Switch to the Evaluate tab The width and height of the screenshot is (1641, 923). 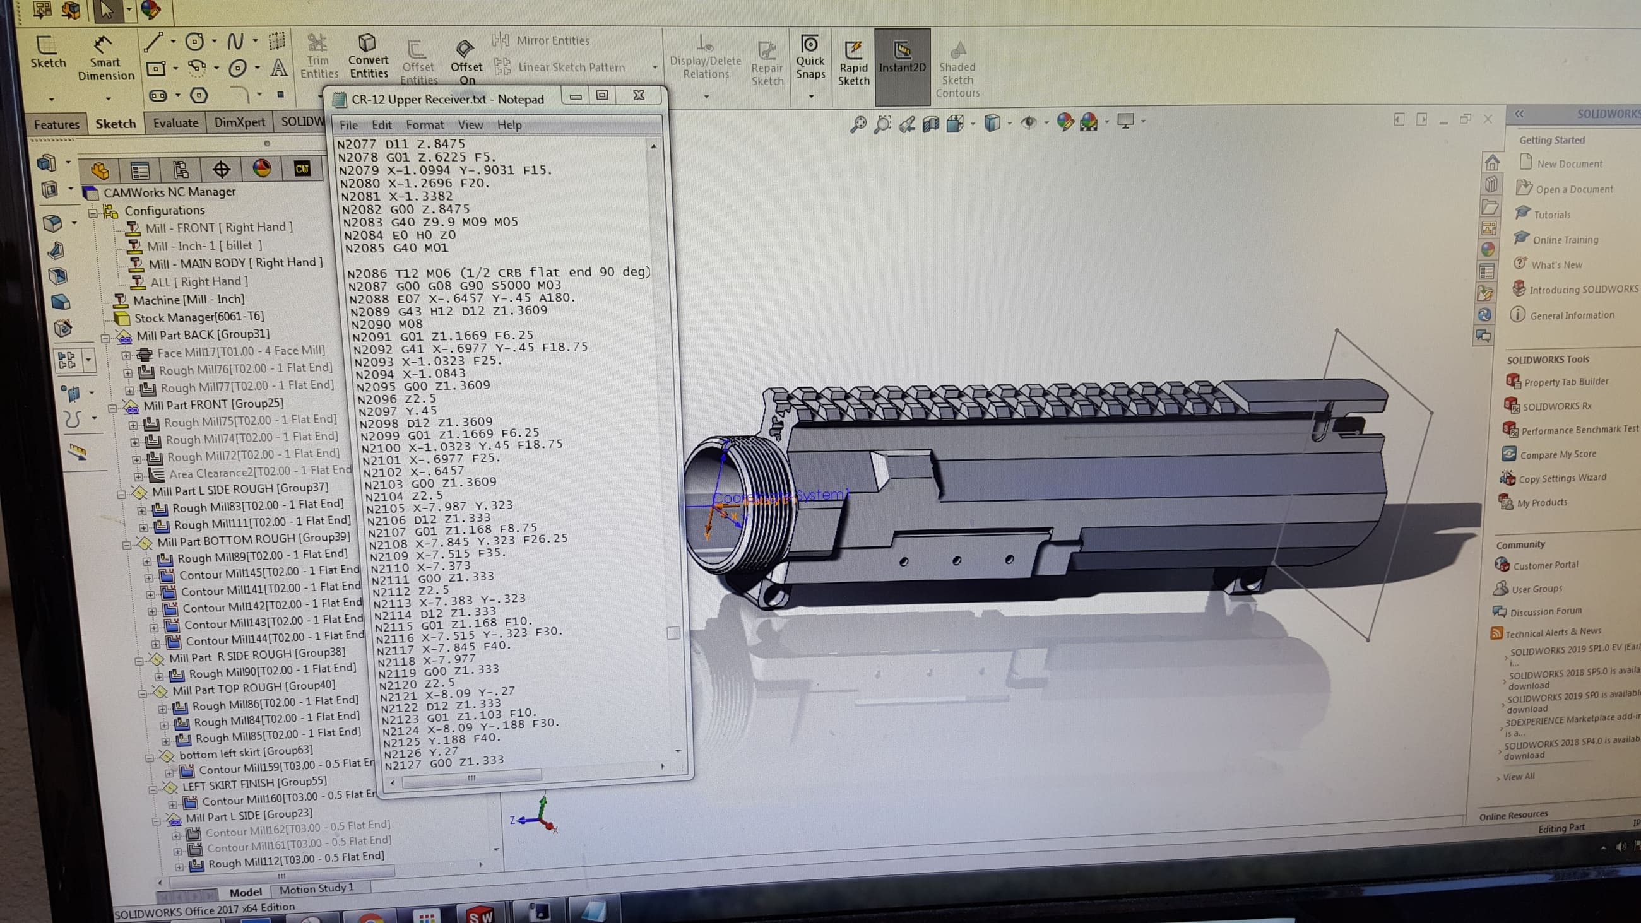175,122
